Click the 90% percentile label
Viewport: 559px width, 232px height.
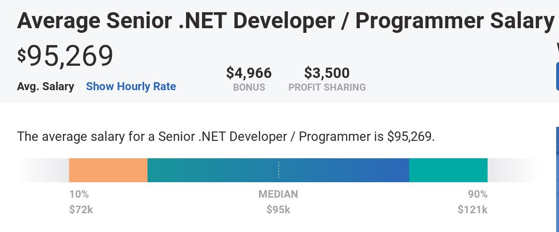pyautogui.click(x=477, y=194)
